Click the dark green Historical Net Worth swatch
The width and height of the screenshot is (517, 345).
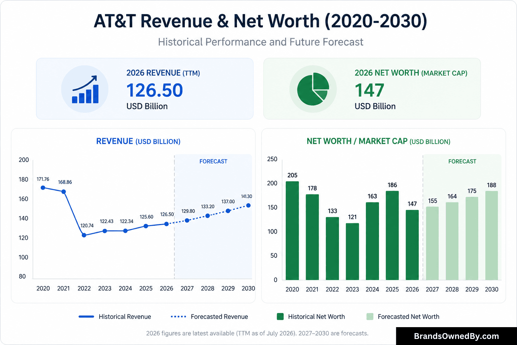[x=280, y=316]
